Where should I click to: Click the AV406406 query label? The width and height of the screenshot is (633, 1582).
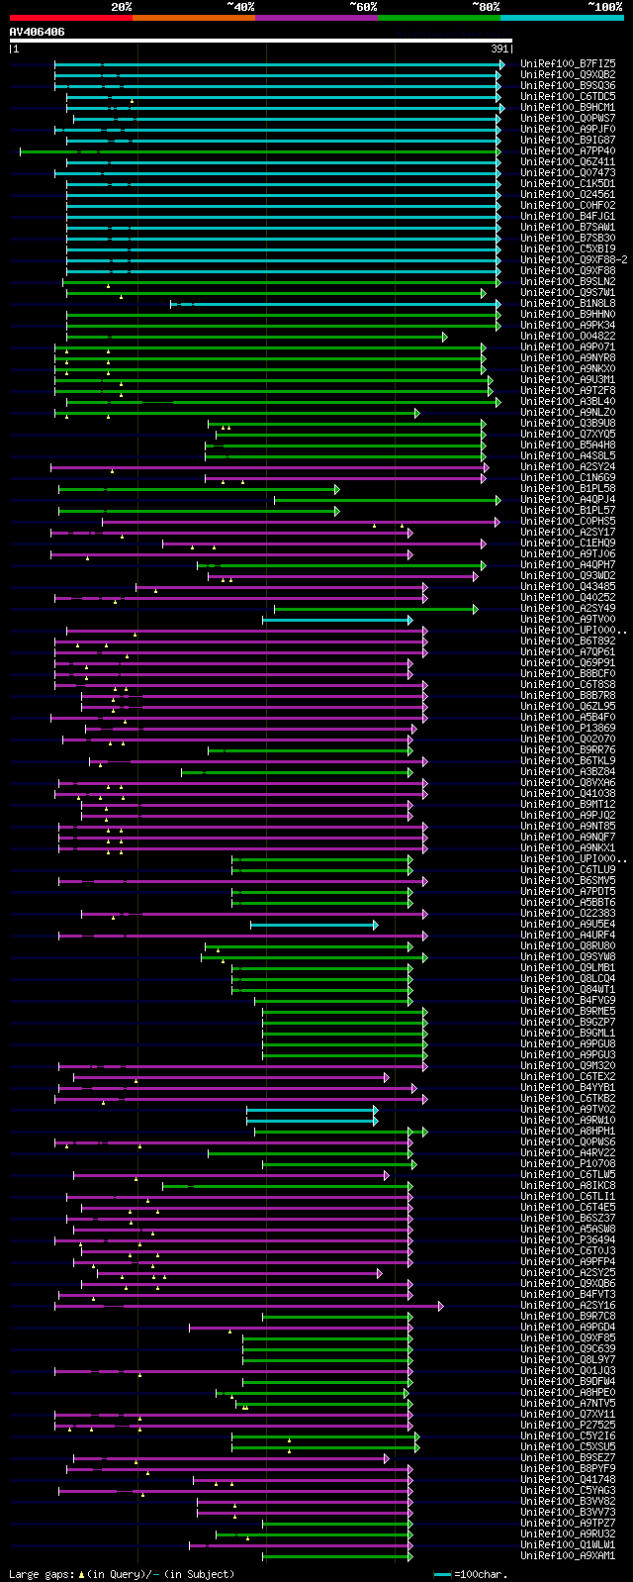[x=38, y=32]
